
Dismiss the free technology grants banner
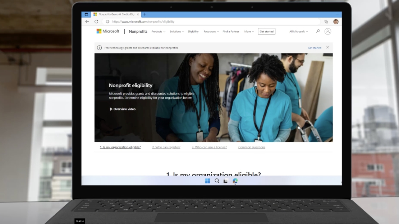point(327,47)
